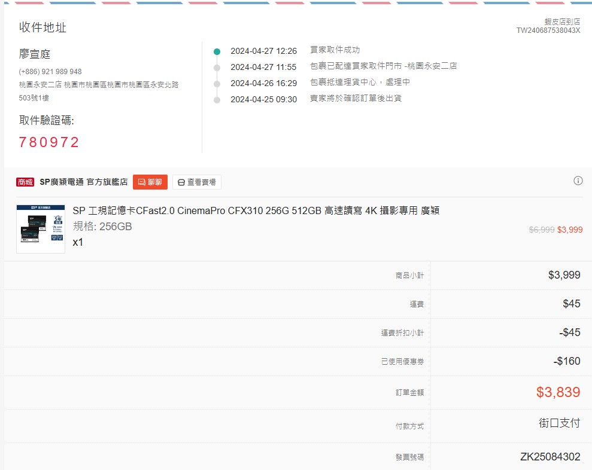
Task: Open the SP廣穎電通 官方旗艦店 shop name
Action: [x=84, y=182]
